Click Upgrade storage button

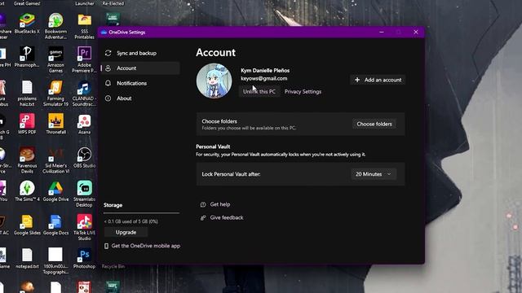126,232
